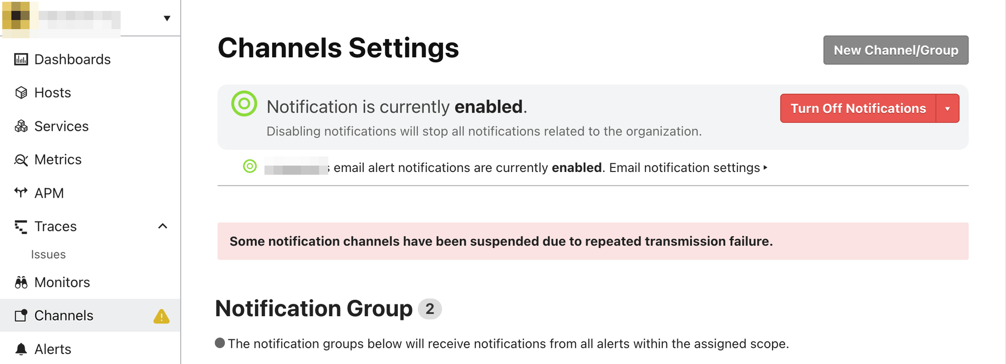Open Issues under Traces

coord(48,254)
